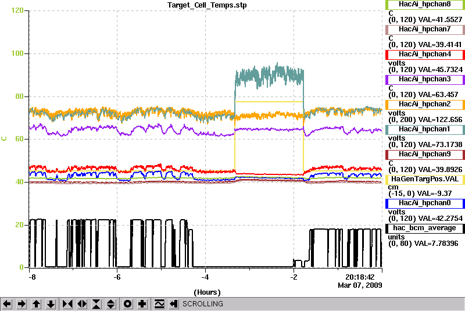
Task: Pan the graph right with the right arrow
Action: click(22, 304)
